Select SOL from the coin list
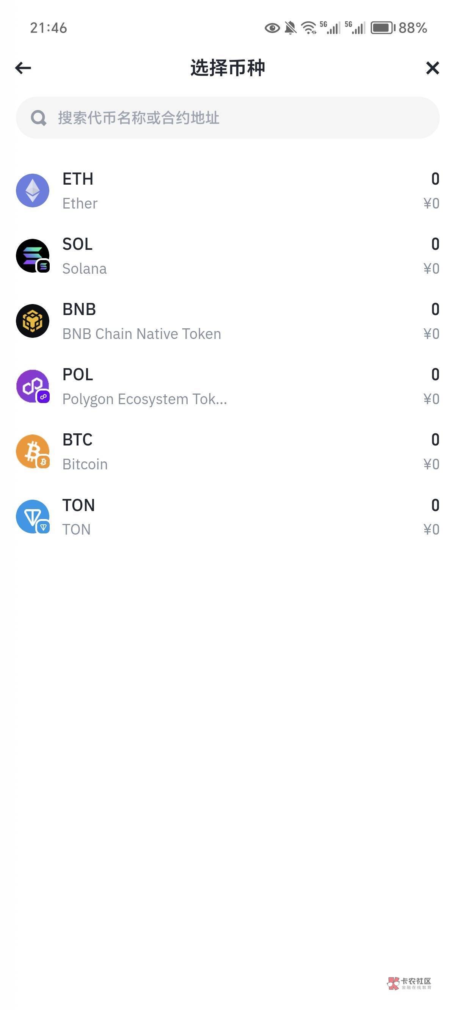 77,244
